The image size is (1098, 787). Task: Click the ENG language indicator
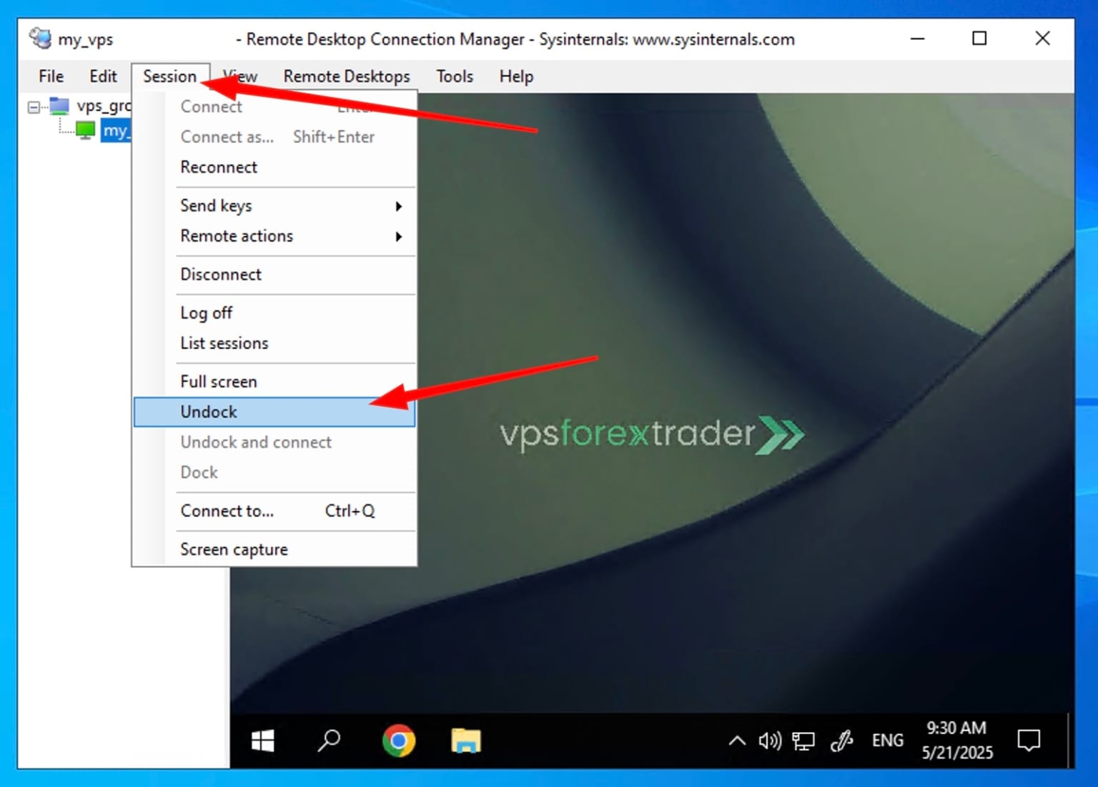[x=888, y=741]
